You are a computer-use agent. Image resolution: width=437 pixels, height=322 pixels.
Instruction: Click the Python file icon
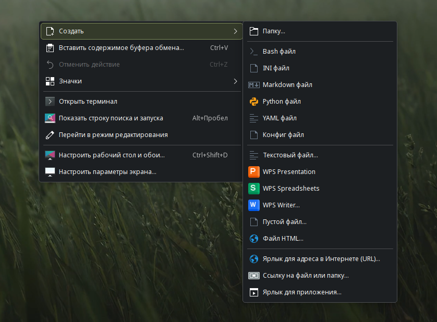[254, 102]
